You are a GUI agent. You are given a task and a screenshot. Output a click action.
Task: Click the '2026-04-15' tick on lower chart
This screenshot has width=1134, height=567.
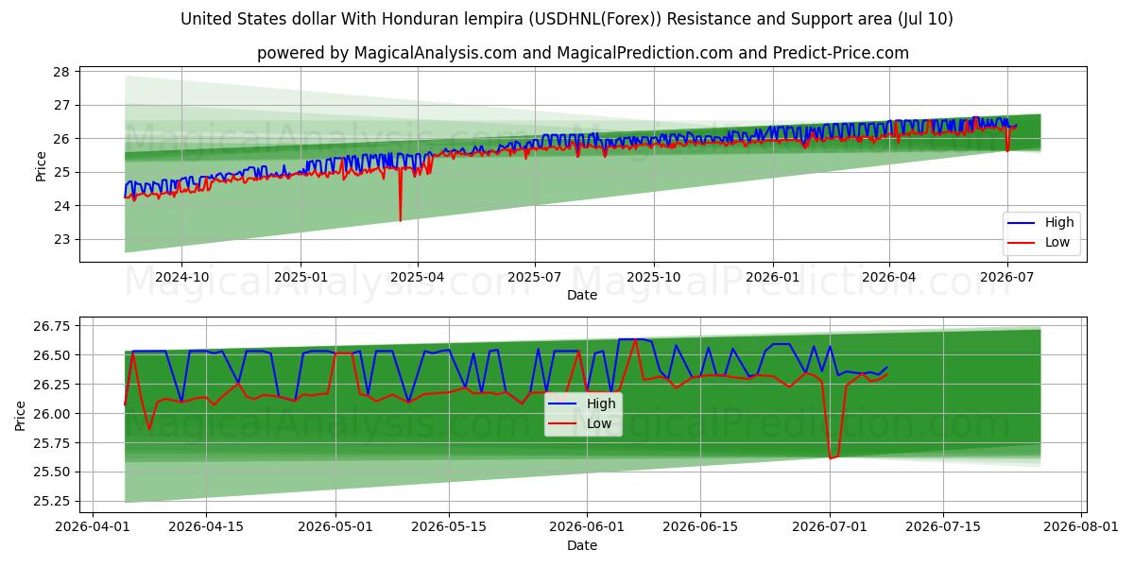point(206,528)
